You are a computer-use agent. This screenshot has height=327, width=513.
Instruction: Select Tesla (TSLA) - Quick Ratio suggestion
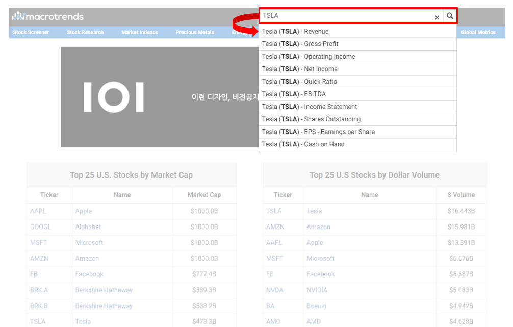point(357,82)
